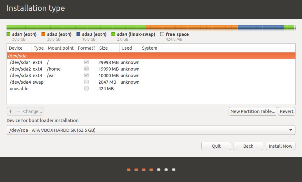Click New Partition Table...
The image size is (302, 182).
tap(253, 111)
